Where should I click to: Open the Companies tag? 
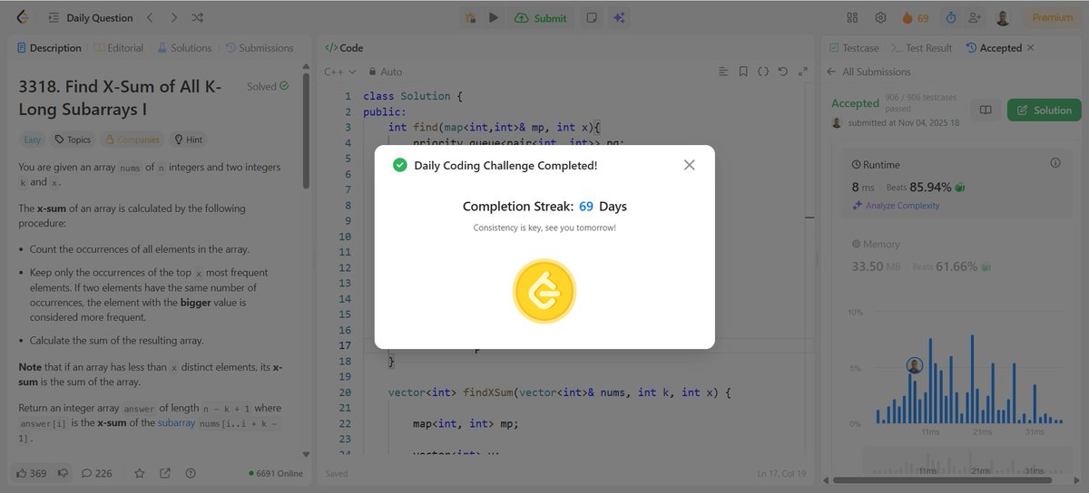(x=132, y=140)
